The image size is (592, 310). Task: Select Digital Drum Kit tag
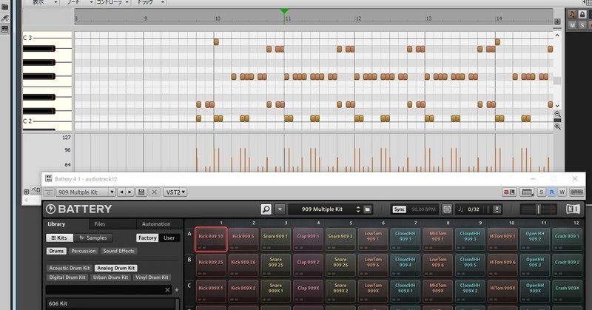tap(67, 277)
